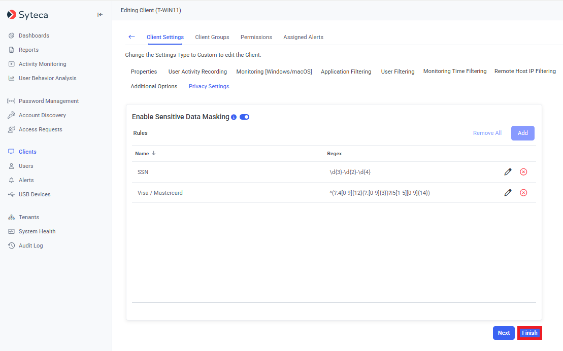Click the Add rule button

coord(522,133)
